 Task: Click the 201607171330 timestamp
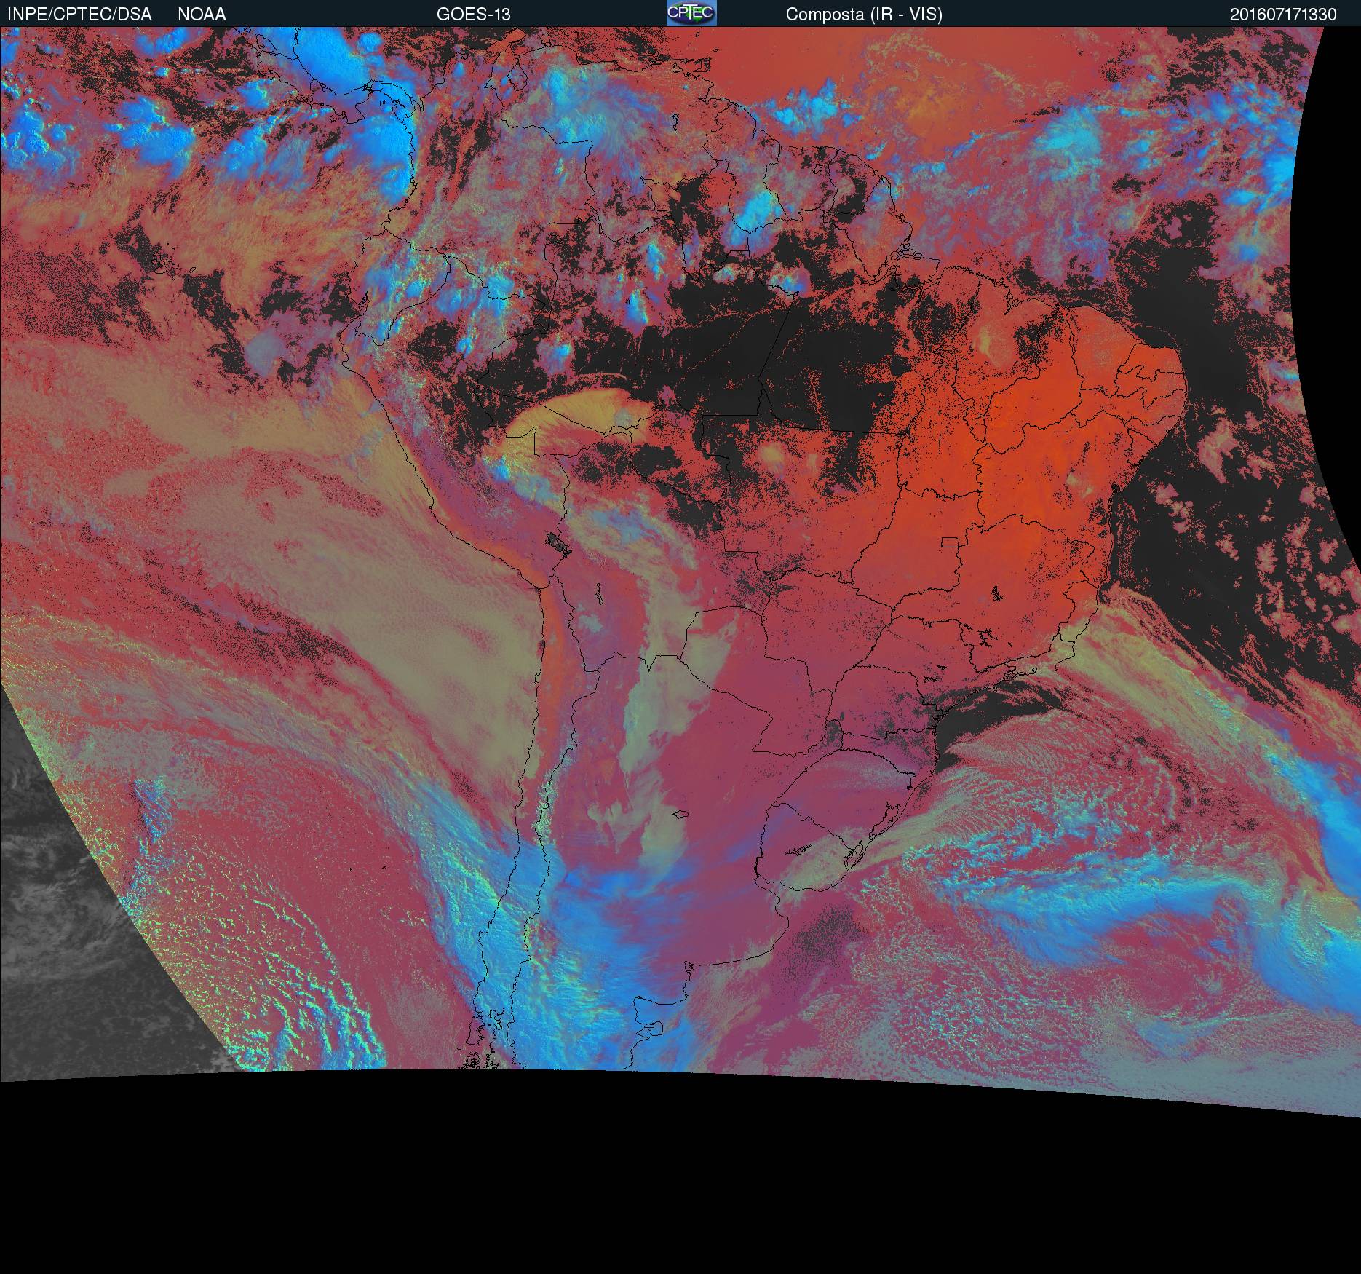click(x=1283, y=15)
